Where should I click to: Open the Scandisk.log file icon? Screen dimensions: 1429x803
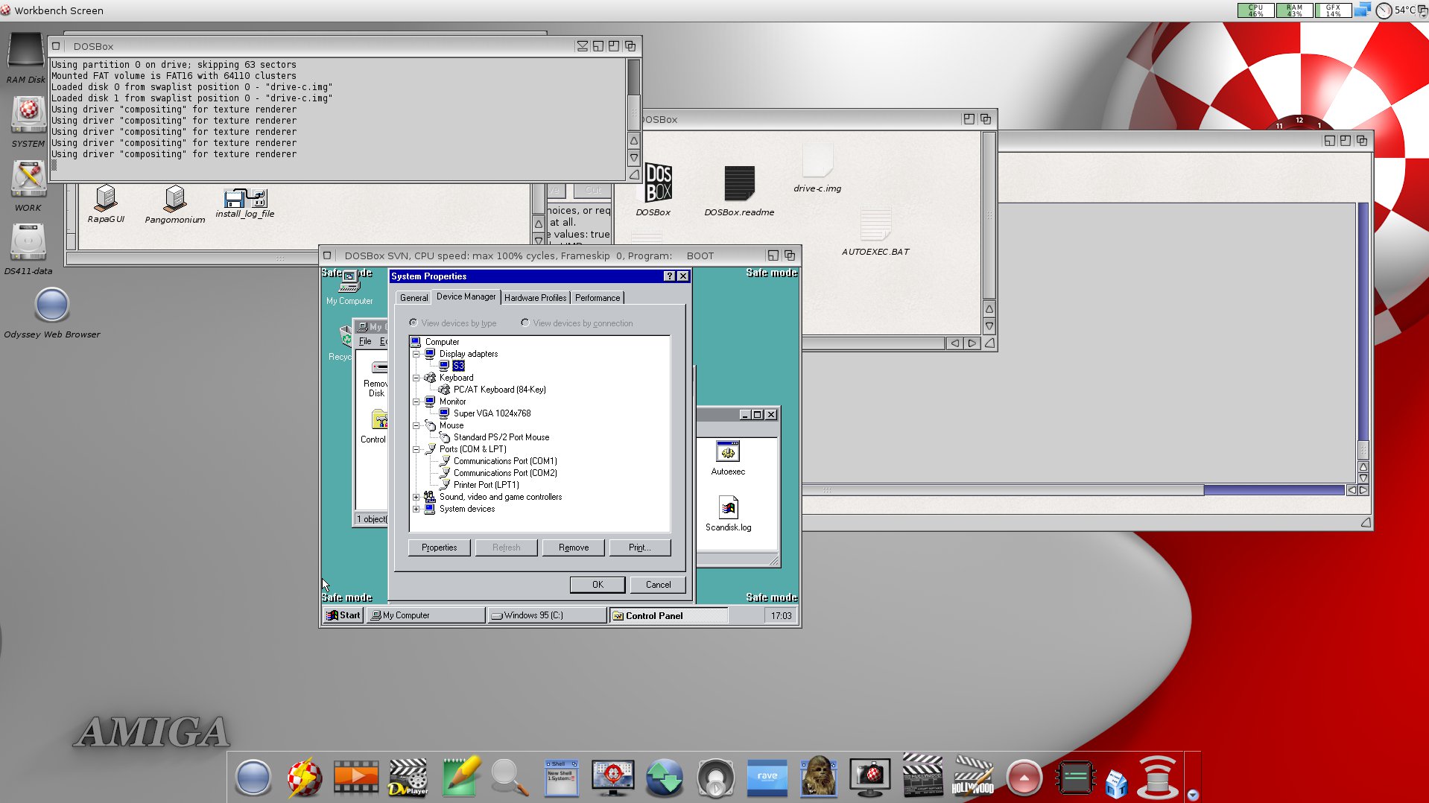click(729, 508)
